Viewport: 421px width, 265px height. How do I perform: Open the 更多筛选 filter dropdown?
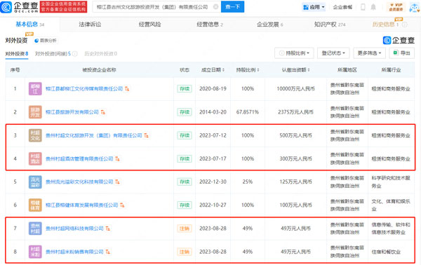369,53
